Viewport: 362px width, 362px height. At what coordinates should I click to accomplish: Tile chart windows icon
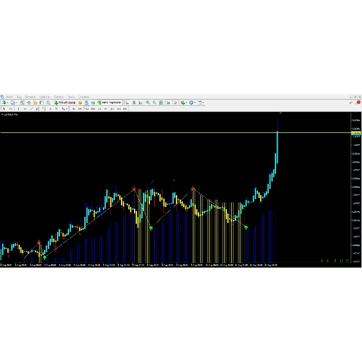coord(161,102)
